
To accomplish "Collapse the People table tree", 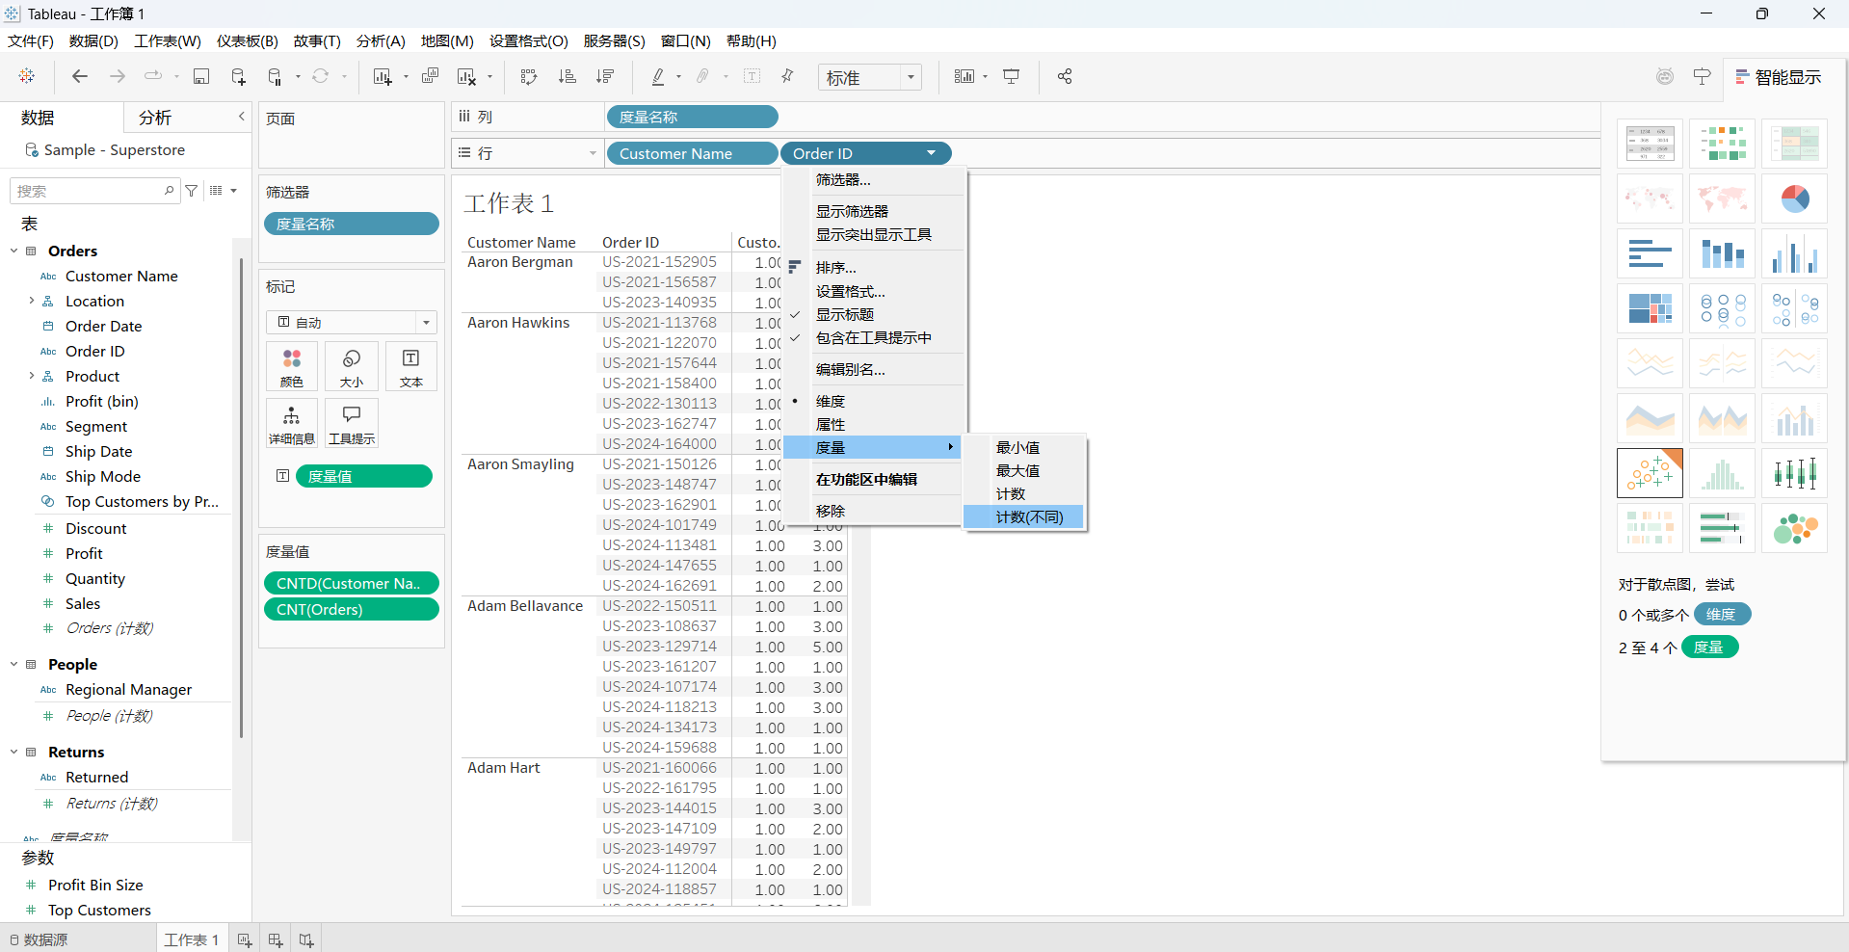I will point(14,664).
